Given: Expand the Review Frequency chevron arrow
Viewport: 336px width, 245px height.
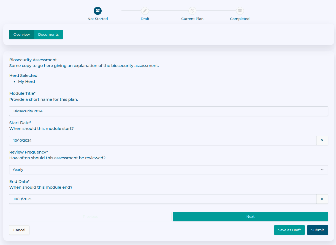Looking at the screenshot, I should pyautogui.click(x=322, y=170).
